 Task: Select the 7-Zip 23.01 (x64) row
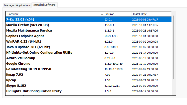88,20
